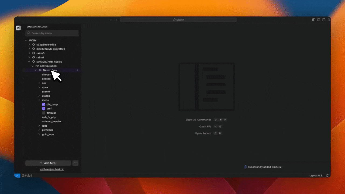Select the sram0 tree item
Screen dimensions: 345x194
[x=46, y=92]
